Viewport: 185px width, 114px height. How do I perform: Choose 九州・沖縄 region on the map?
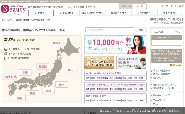10,77
